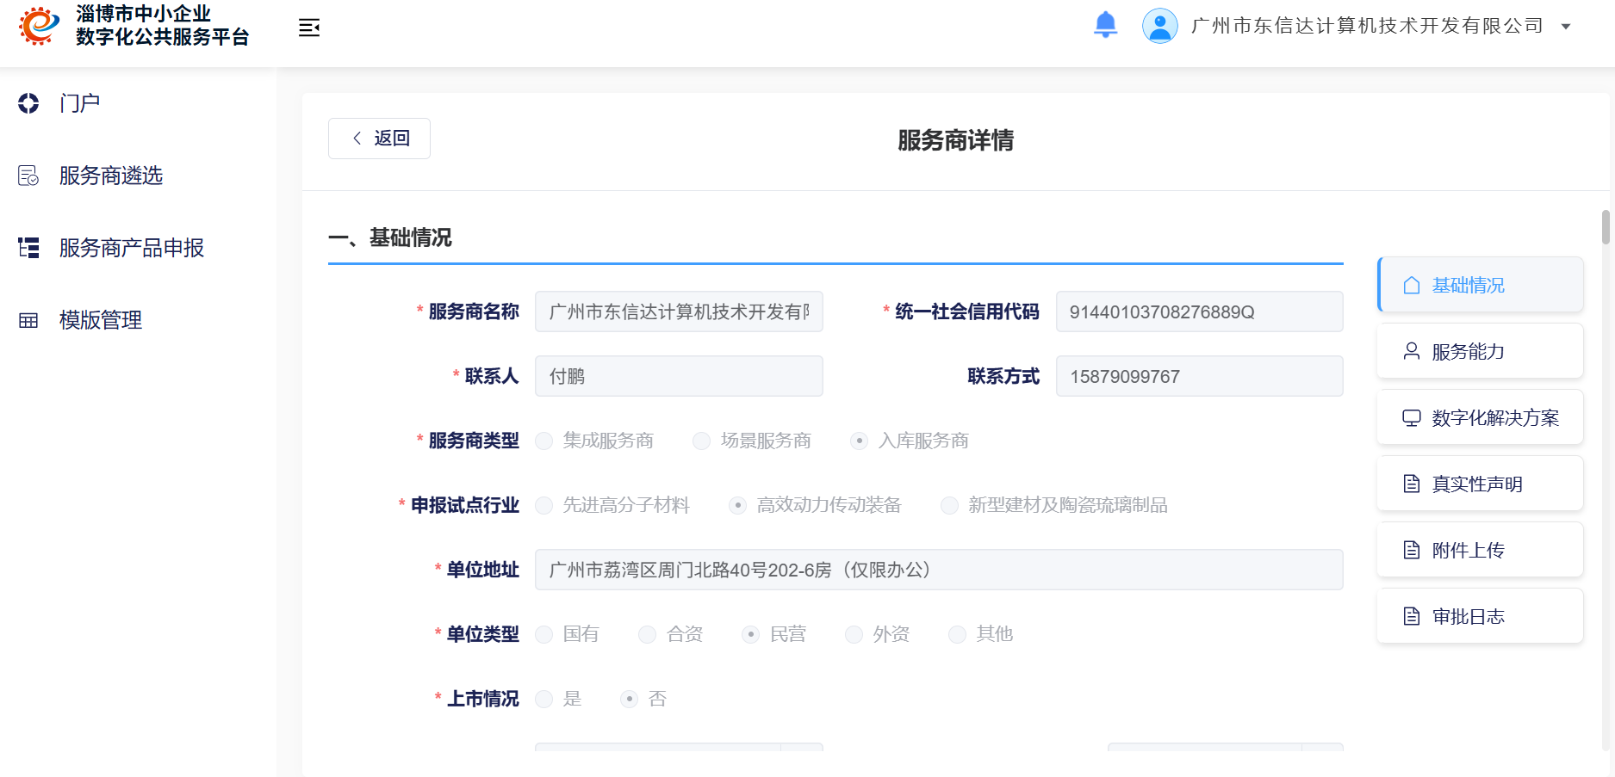
Task: Choose 先进高分子材料 as the pilot industry
Action: click(544, 505)
